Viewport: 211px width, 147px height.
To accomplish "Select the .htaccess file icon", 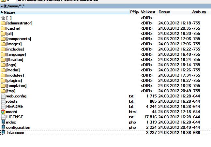I will click(x=3, y=133).
